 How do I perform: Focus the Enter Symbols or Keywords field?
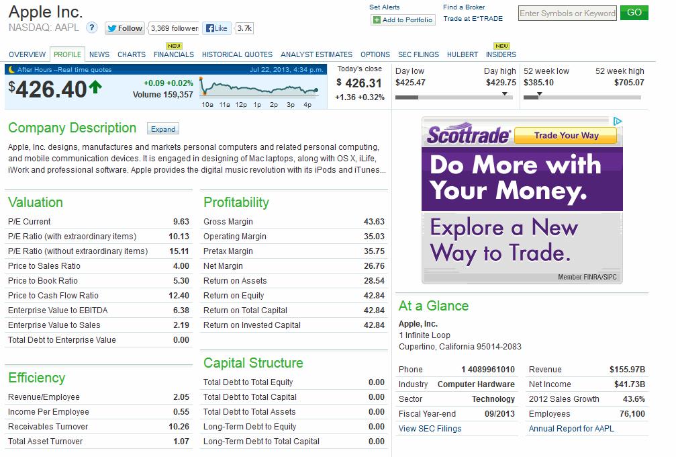click(567, 13)
